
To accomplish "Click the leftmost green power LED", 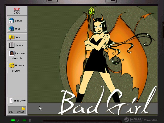I will pos(13,120).
